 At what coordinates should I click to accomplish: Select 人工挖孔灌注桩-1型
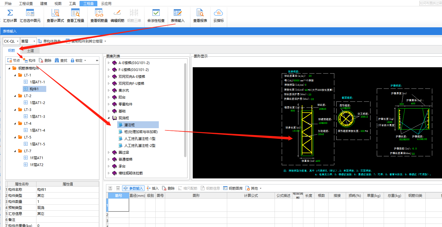point(137,138)
